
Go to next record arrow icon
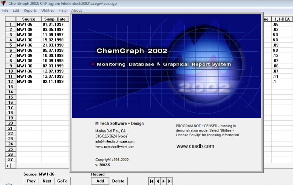163,181
